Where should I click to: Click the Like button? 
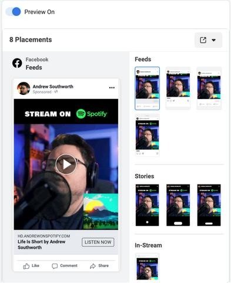[31, 266]
